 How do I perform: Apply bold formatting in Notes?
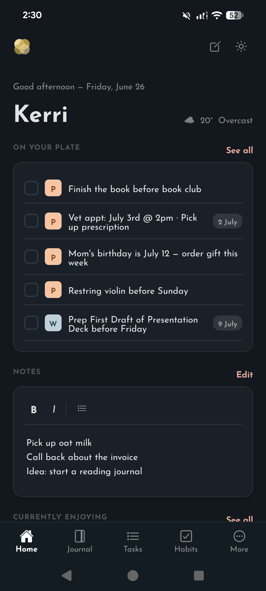coord(34,409)
